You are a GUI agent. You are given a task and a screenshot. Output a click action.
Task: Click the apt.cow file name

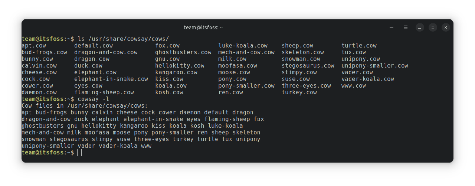coord(34,46)
